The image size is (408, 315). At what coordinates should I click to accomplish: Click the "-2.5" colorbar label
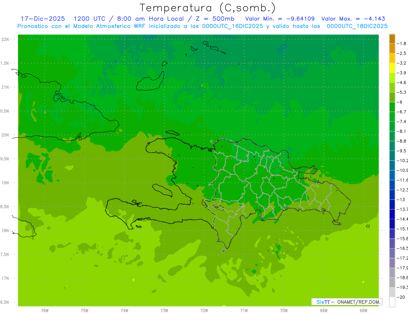click(x=402, y=53)
